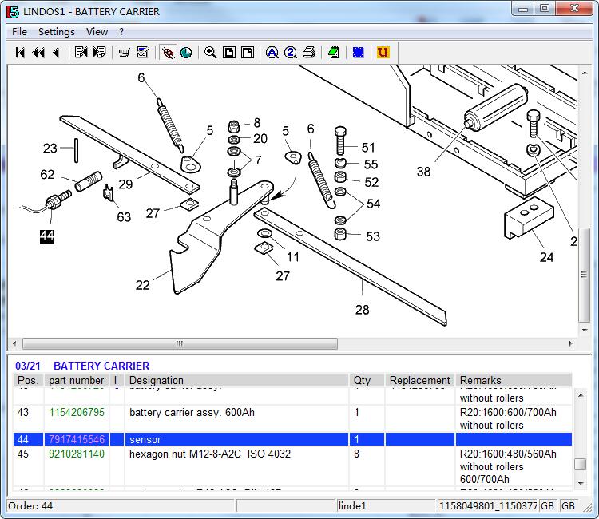Click the Replacement column header
Viewport: 599px width, 519px height.
[420, 380]
